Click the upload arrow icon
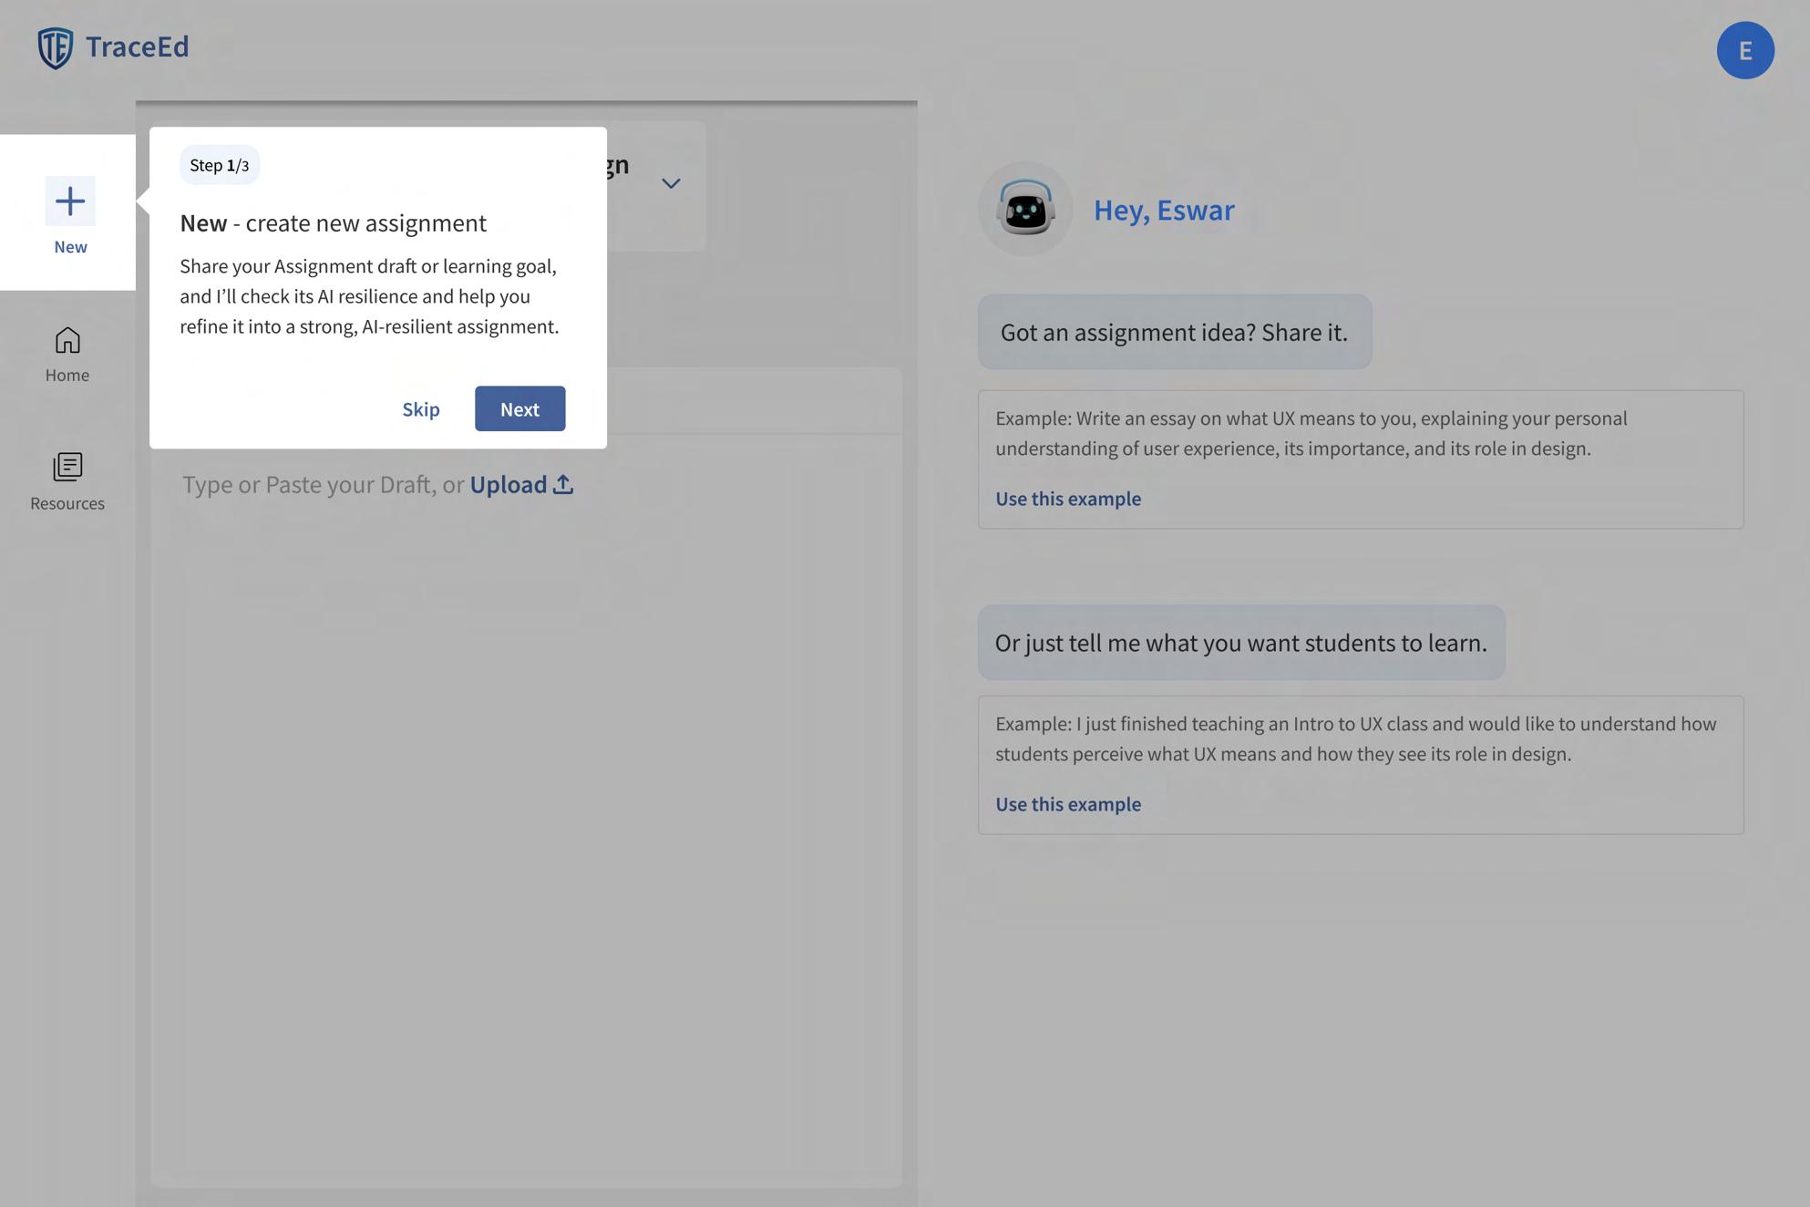The height and width of the screenshot is (1207, 1810). click(563, 485)
